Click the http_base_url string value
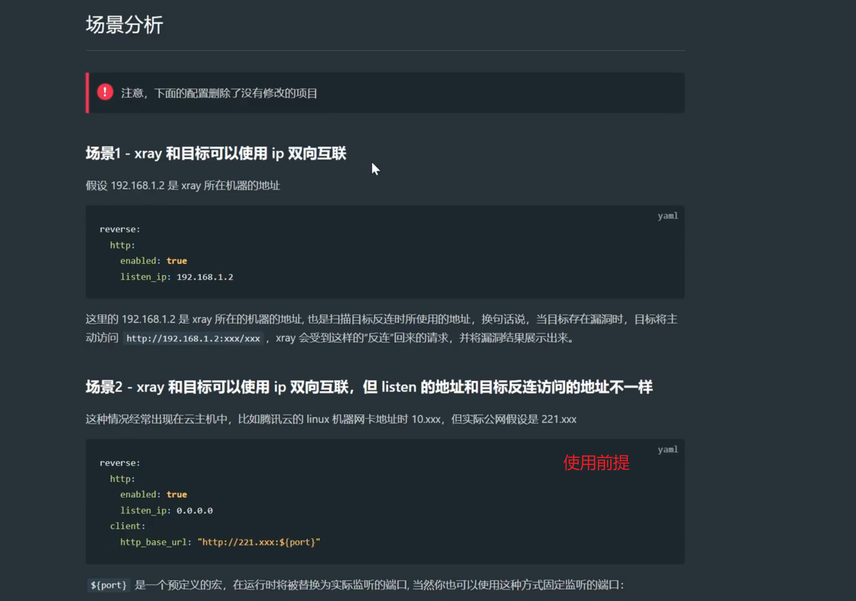 (259, 542)
